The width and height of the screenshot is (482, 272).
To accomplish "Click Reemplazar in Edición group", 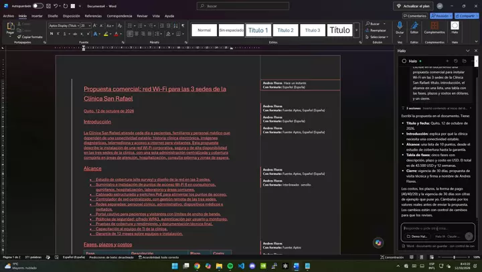I will pos(376,30).
